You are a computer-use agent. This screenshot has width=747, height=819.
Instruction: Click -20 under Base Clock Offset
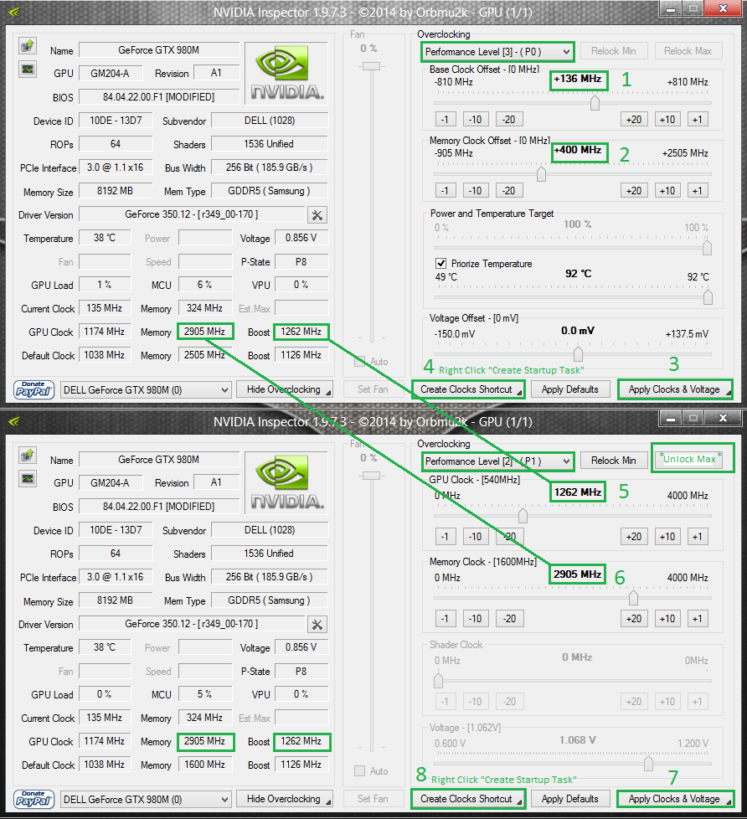click(509, 120)
